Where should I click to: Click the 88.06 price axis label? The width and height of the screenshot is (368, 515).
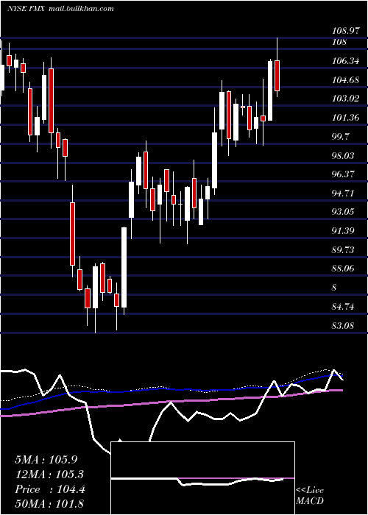(343, 269)
